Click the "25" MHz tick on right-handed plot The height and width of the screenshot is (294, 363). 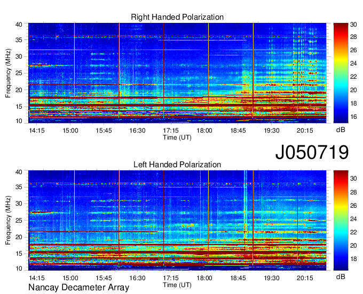[19, 73]
